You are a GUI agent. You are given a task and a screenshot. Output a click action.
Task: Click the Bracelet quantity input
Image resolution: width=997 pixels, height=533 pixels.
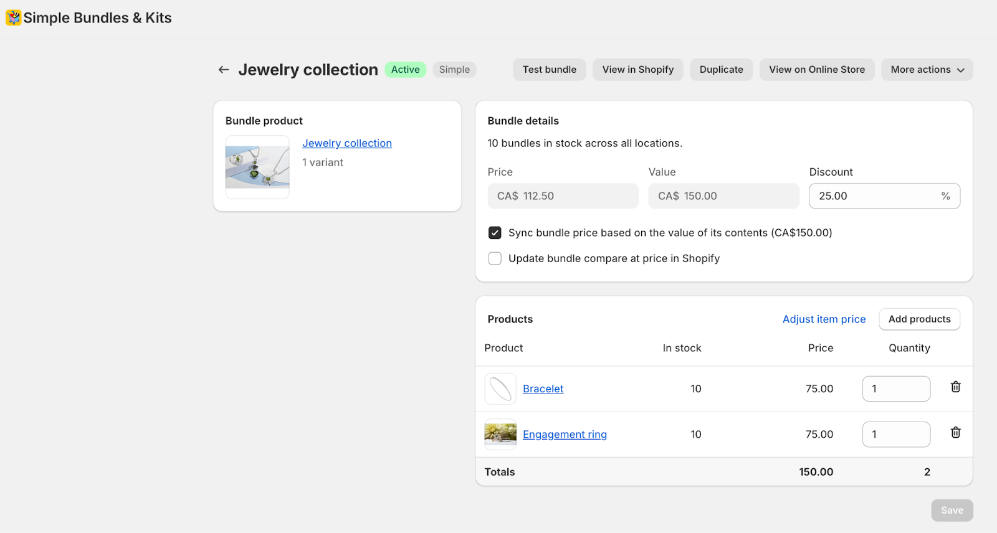[x=895, y=389]
